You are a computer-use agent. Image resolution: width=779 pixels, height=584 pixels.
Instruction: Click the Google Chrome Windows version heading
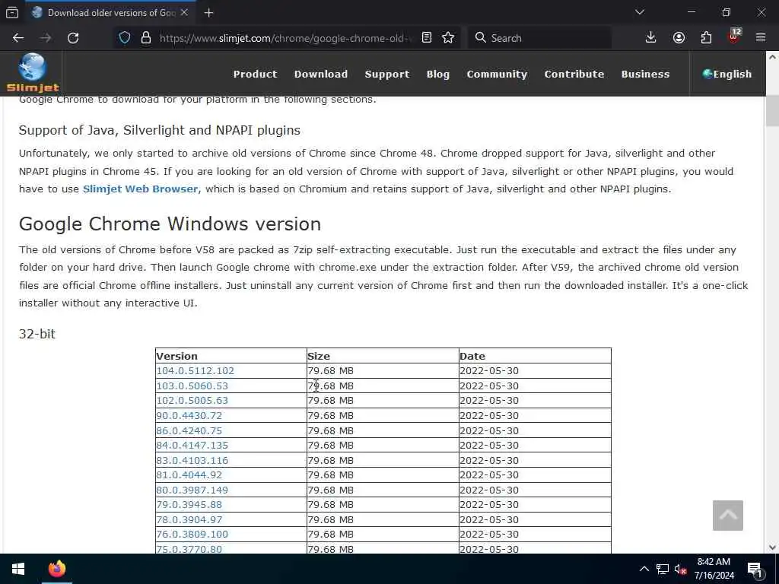[170, 224]
